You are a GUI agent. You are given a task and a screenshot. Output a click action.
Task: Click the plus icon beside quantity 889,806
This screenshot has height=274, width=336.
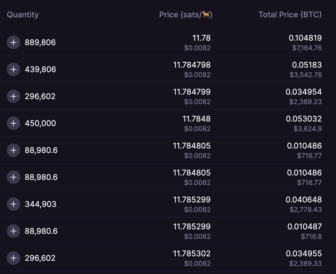tap(13, 42)
